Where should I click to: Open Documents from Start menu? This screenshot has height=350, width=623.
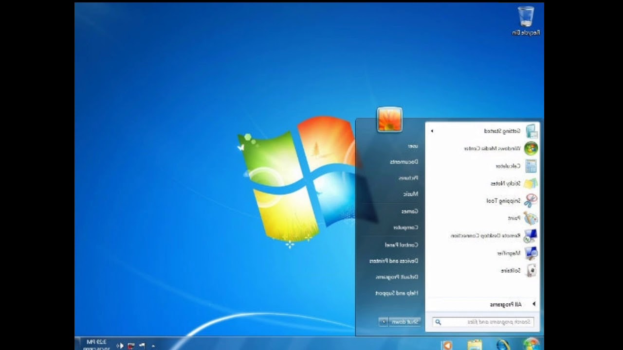[404, 162]
